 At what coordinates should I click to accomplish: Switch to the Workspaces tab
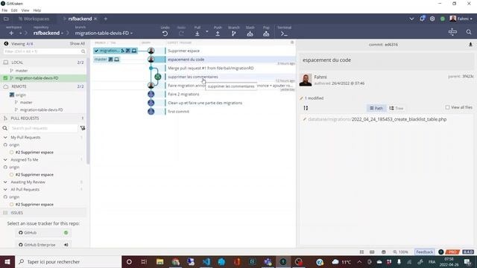[x=34, y=19]
